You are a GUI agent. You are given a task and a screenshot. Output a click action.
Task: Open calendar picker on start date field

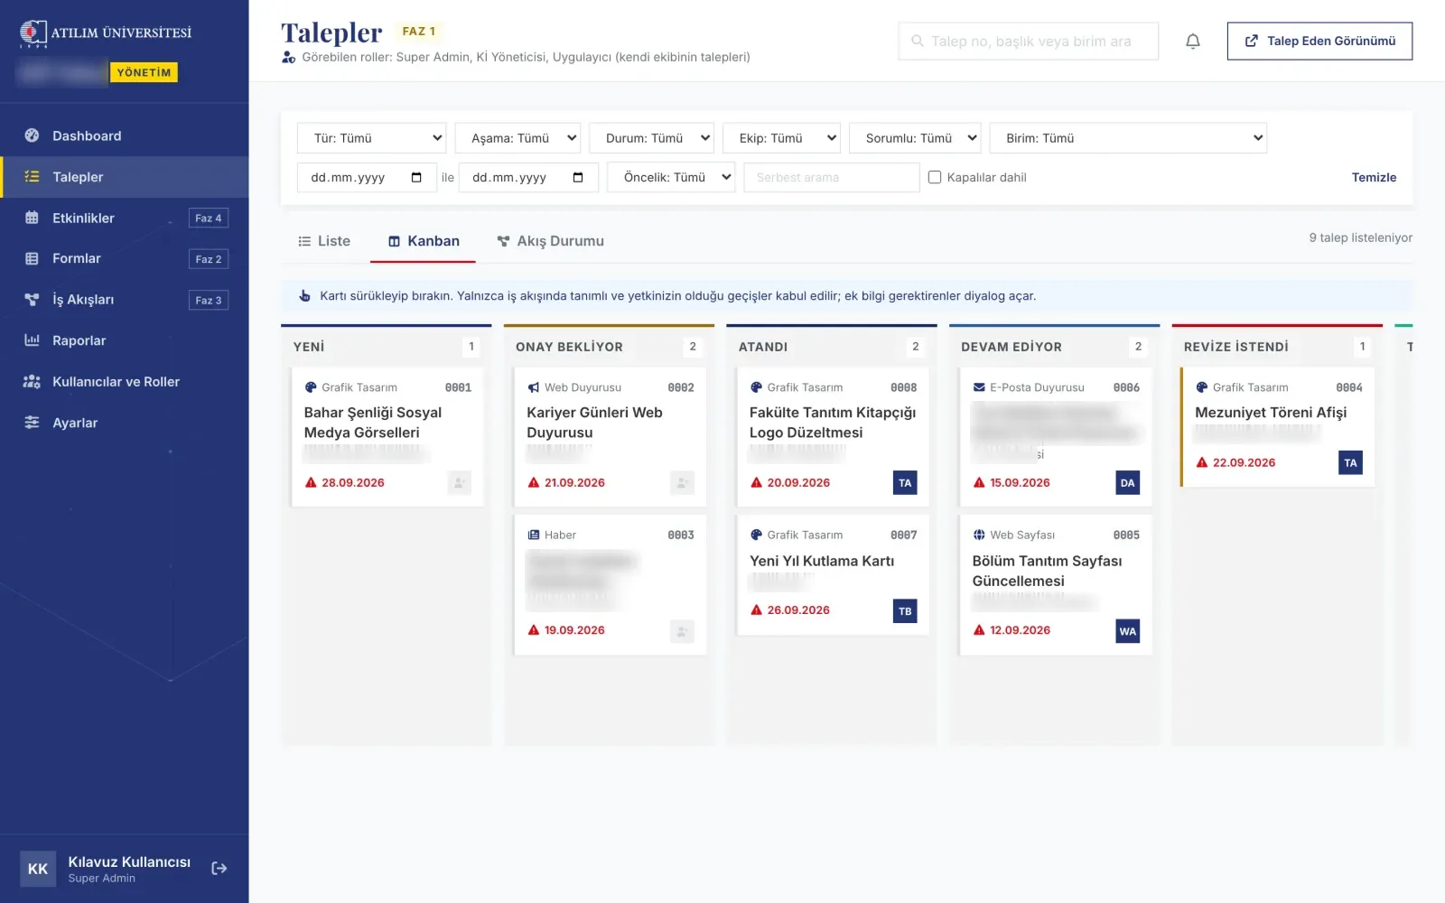(x=416, y=177)
